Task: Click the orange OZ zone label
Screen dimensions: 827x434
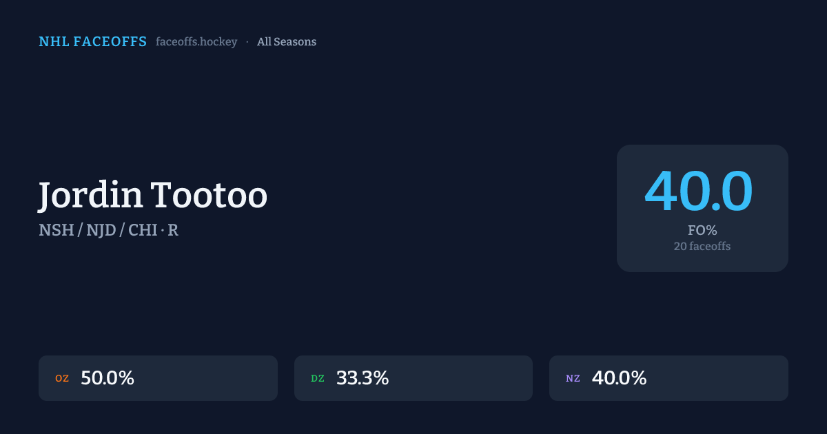Action: 62,378
